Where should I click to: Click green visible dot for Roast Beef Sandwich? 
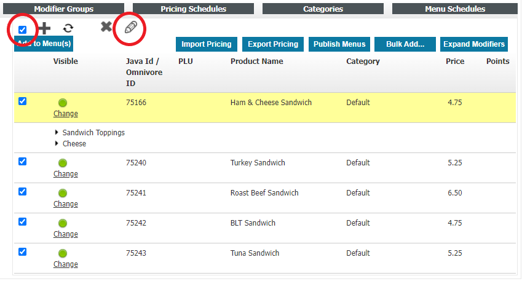[63, 193]
